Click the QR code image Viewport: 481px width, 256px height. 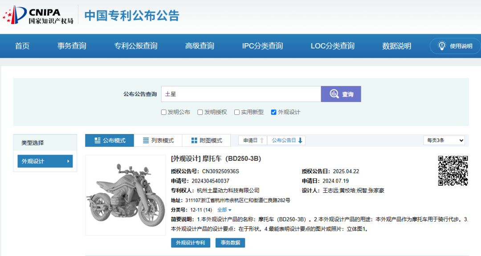tap(453, 171)
